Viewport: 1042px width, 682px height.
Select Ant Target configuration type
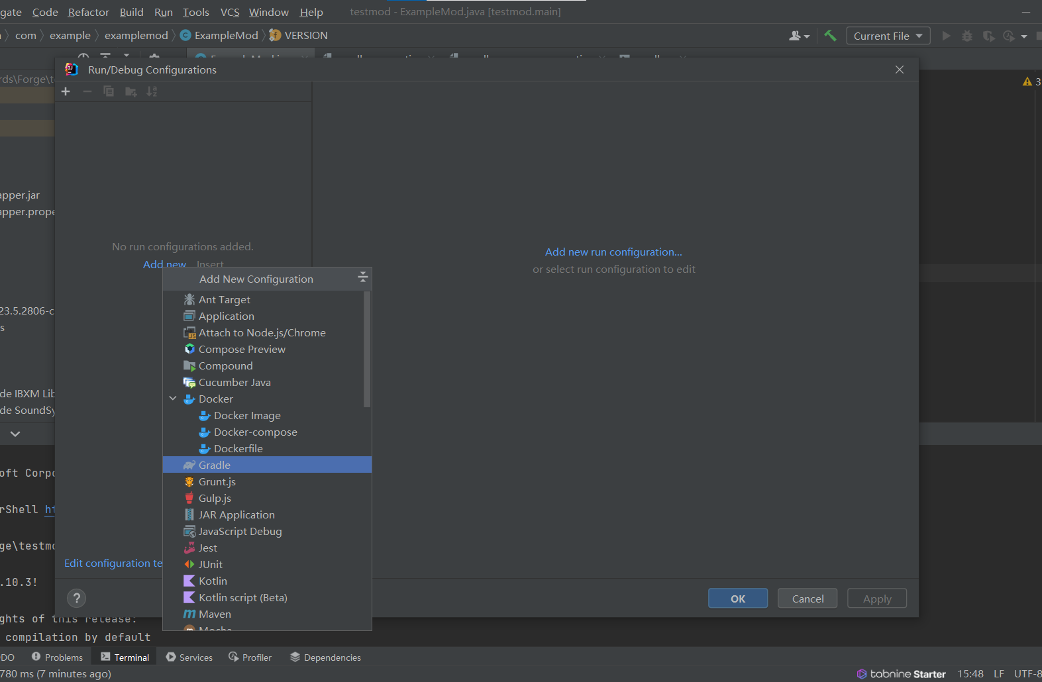[x=267, y=299]
